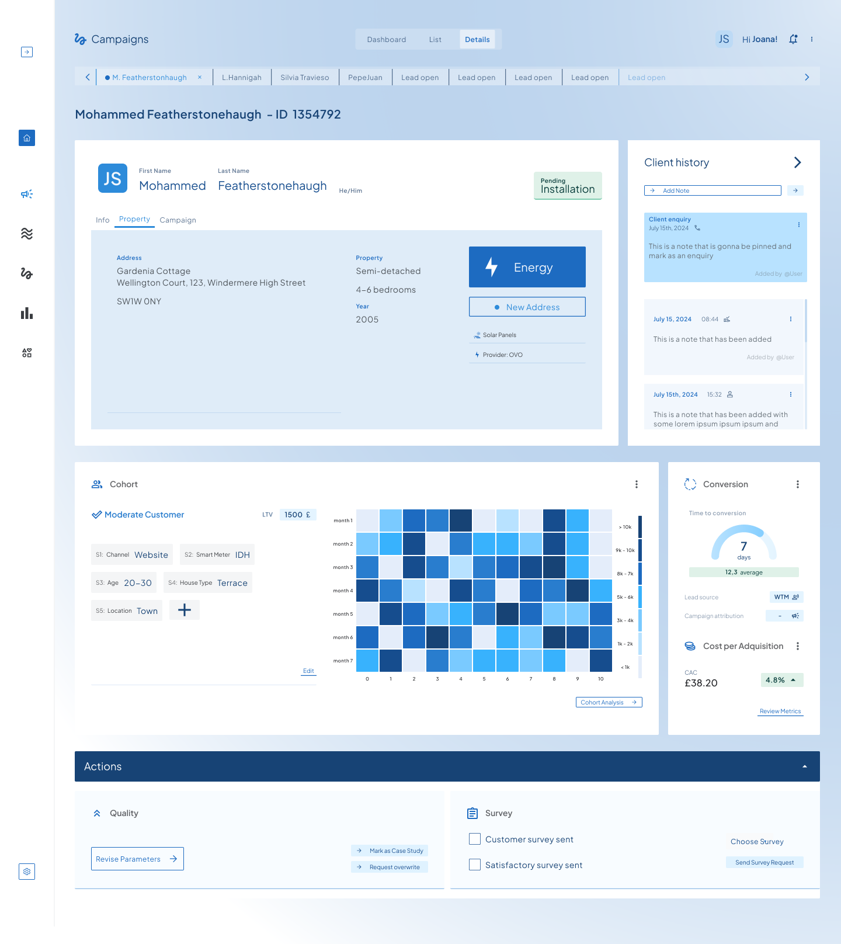Viewport: 841px width, 944px height.
Task: Click the JS user avatar in header
Action: click(724, 39)
